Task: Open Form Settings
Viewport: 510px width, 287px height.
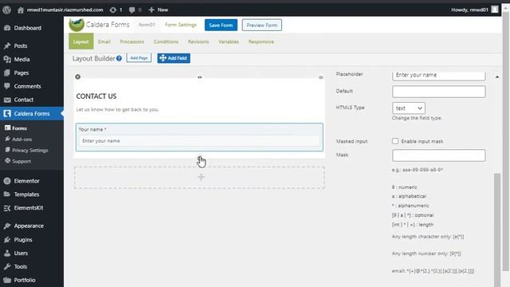Action: click(181, 25)
